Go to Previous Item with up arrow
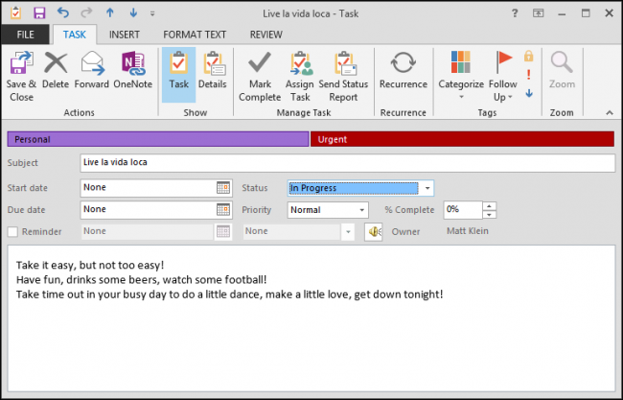The image size is (623, 400). pos(110,13)
